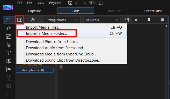
Task: Open the Edit menu
Action: coord(30,3)
